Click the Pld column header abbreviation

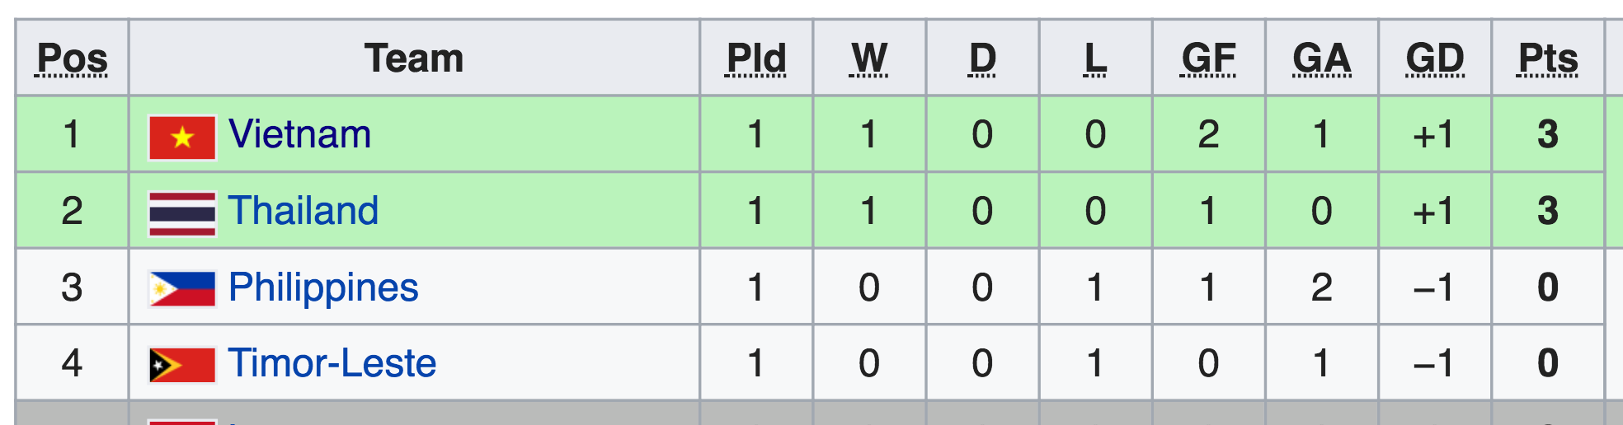point(756,58)
